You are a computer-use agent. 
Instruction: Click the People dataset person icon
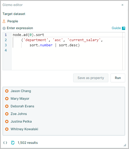[x=4, y=21]
